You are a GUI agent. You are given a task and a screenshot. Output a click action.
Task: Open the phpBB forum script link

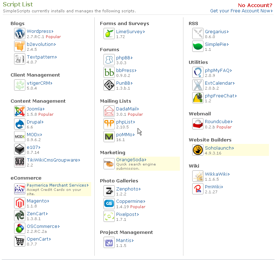124,58
